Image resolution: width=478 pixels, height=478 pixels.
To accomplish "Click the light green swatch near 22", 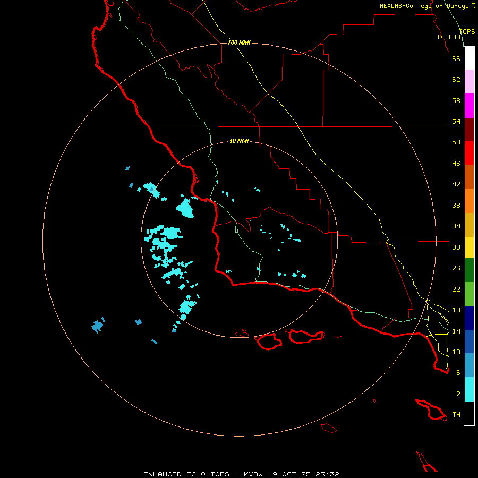I will [469, 294].
